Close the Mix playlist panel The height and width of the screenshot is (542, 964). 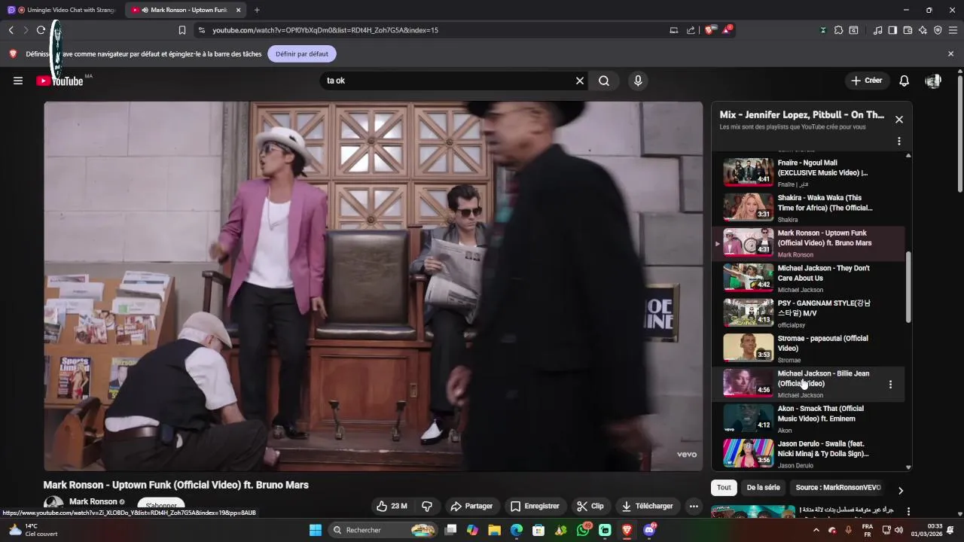pos(898,120)
